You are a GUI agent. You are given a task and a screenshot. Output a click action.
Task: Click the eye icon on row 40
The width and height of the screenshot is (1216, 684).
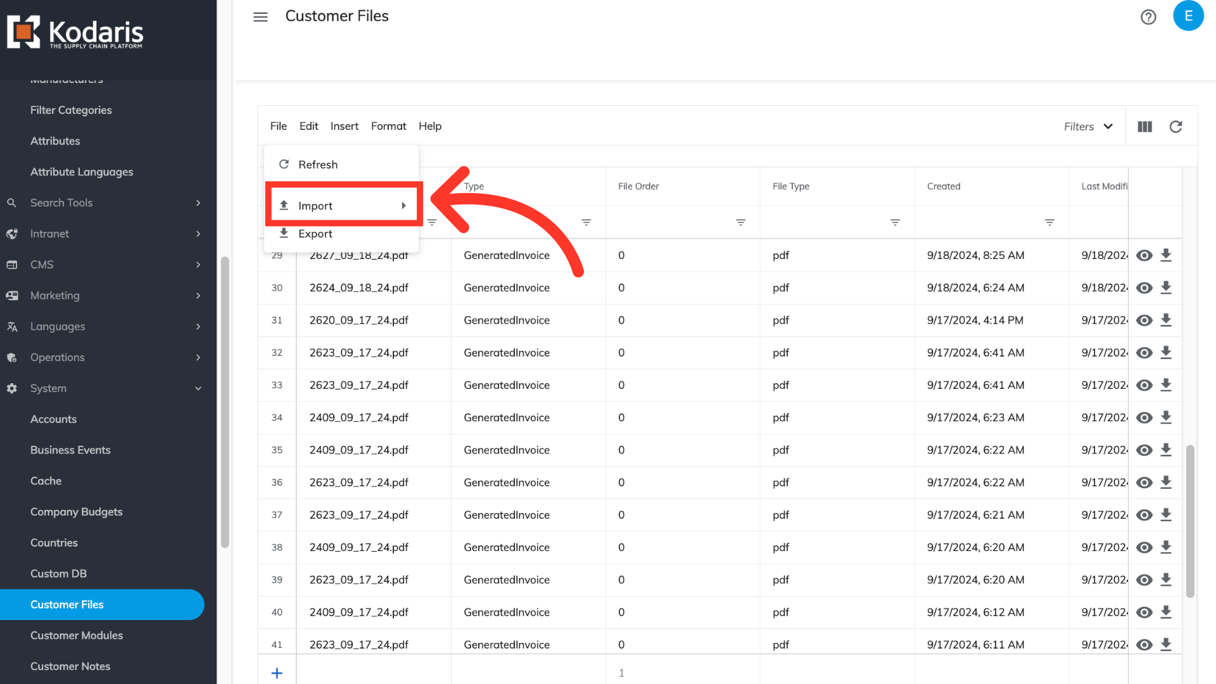point(1144,612)
